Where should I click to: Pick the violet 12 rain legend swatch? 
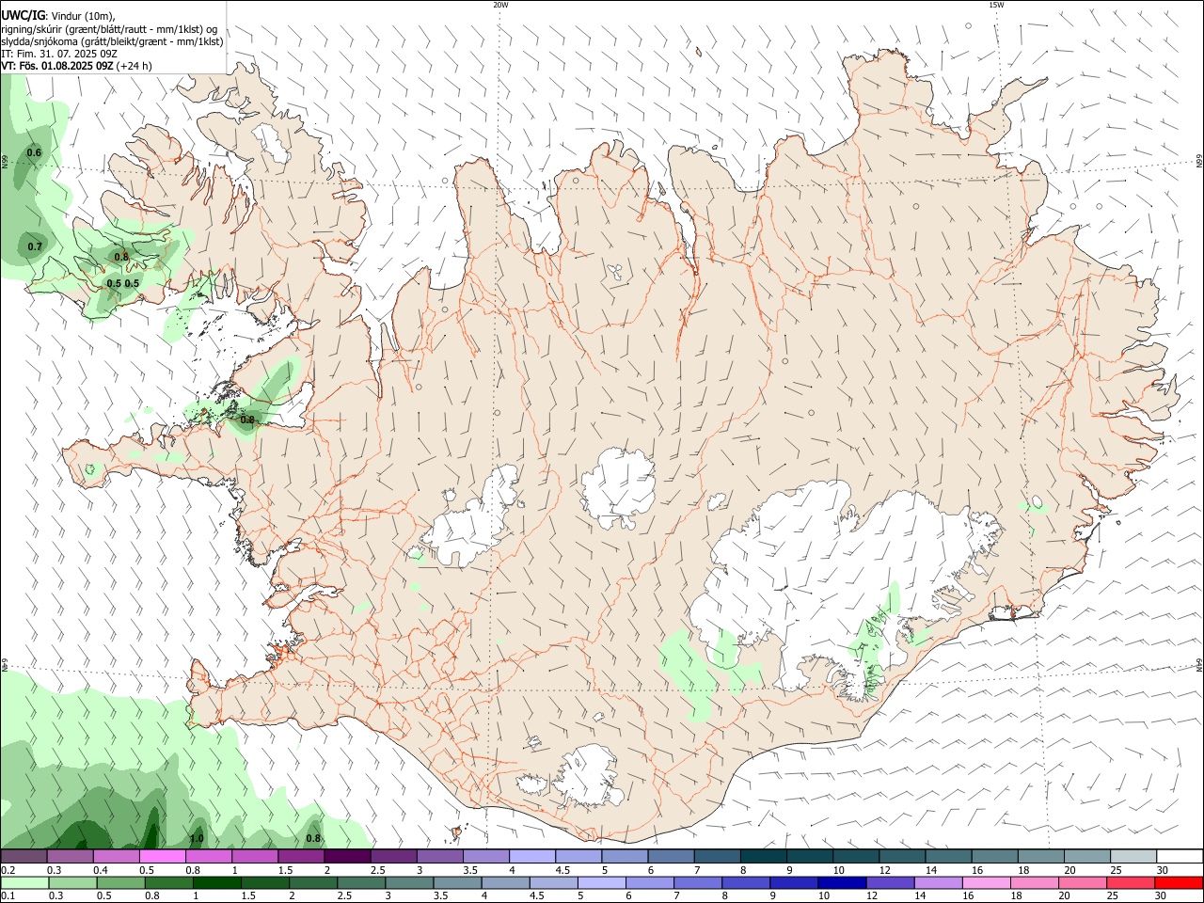pos(890,882)
